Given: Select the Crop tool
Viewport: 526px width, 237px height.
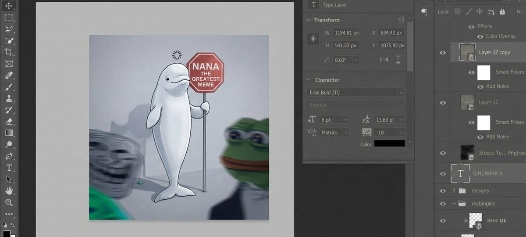Looking at the screenshot, I should click(x=9, y=52).
